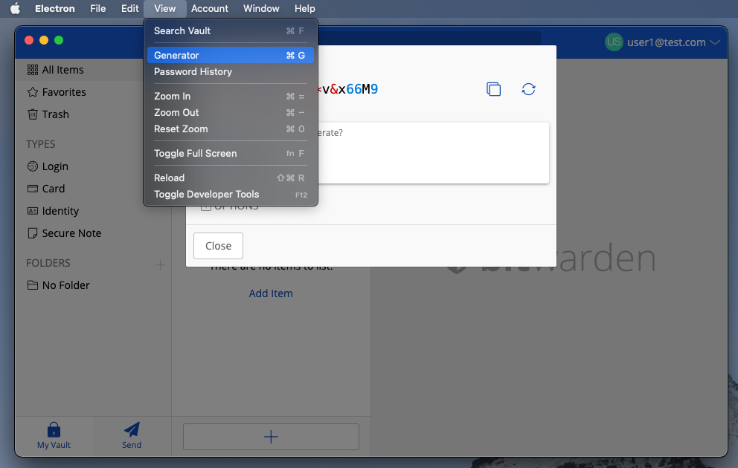The height and width of the screenshot is (468, 738).
Task: Open the Edit menu
Action: tap(129, 8)
